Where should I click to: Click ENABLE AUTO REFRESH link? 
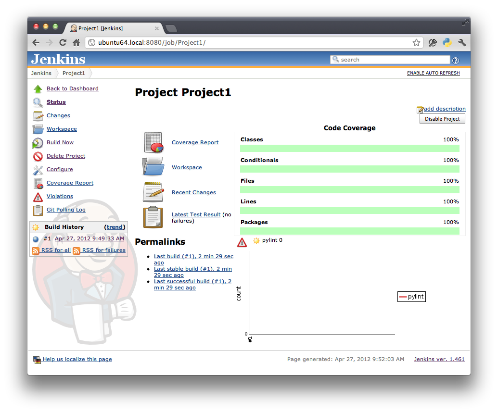pyautogui.click(x=433, y=73)
